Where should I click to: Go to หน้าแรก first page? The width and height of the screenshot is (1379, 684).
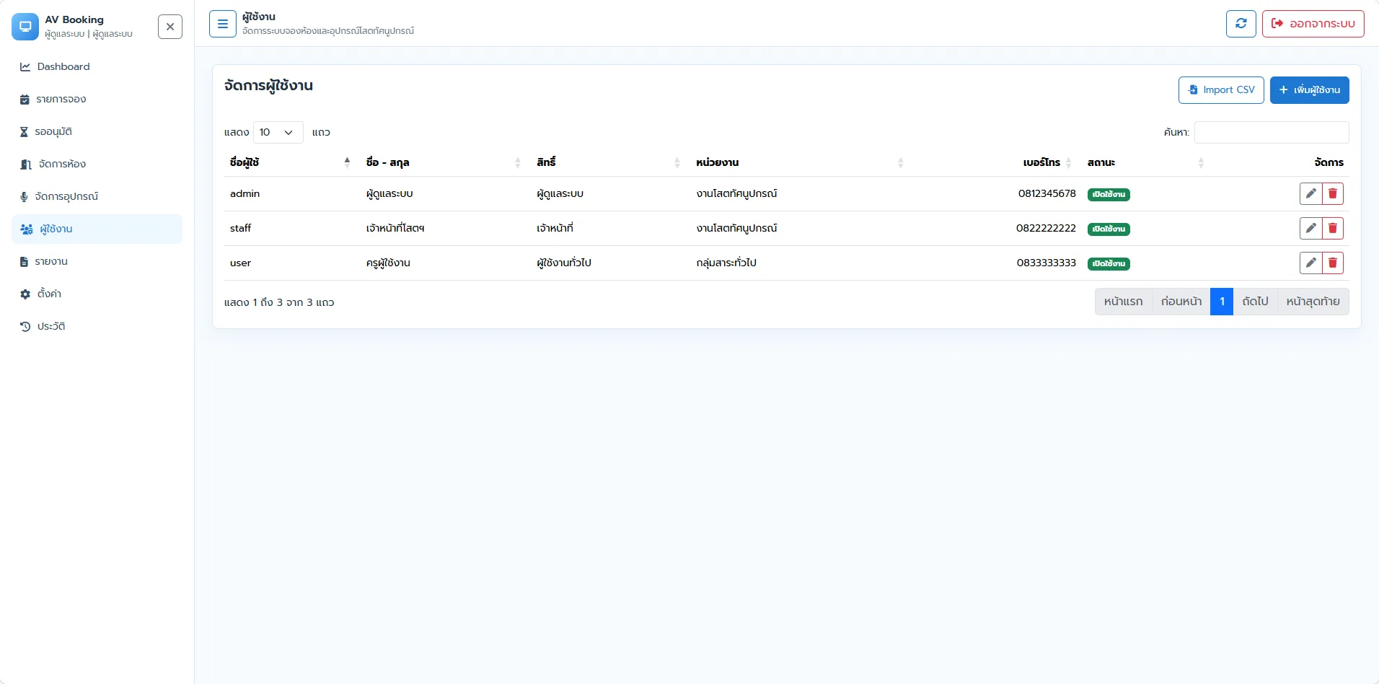tap(1123, 302)
